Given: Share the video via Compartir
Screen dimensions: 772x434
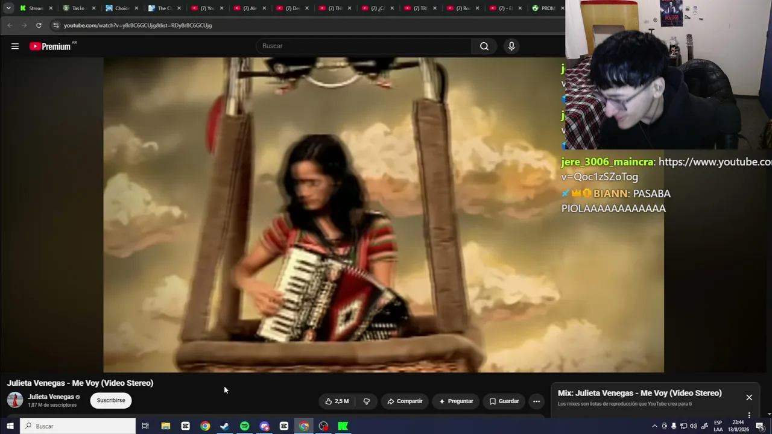Looking at the screenshot, I should (x=405, y=401).
